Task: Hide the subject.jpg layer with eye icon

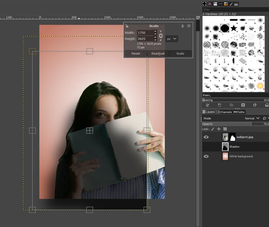Action: point(206,137)
